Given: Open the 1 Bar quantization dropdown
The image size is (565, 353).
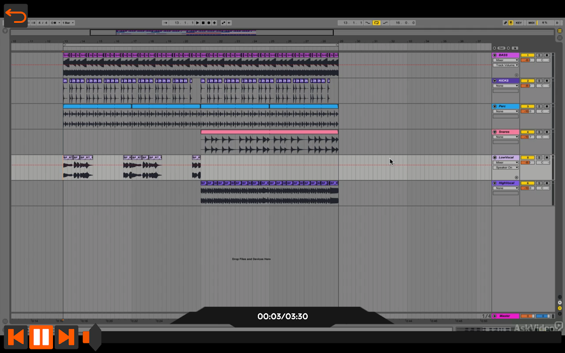Looking at the screenshot, I should tap(68, 23).
